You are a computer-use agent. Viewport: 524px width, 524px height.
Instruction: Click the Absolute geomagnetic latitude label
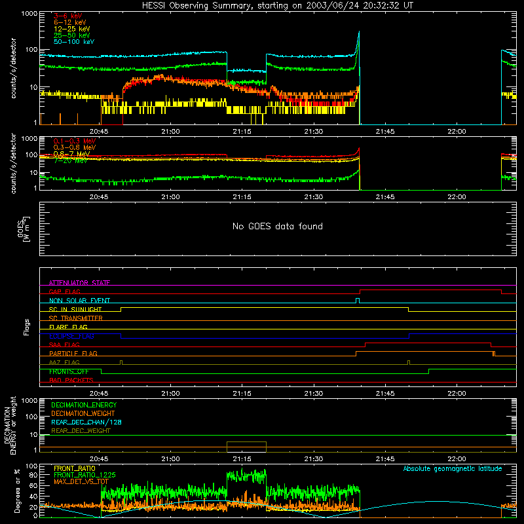coord(453,468)
